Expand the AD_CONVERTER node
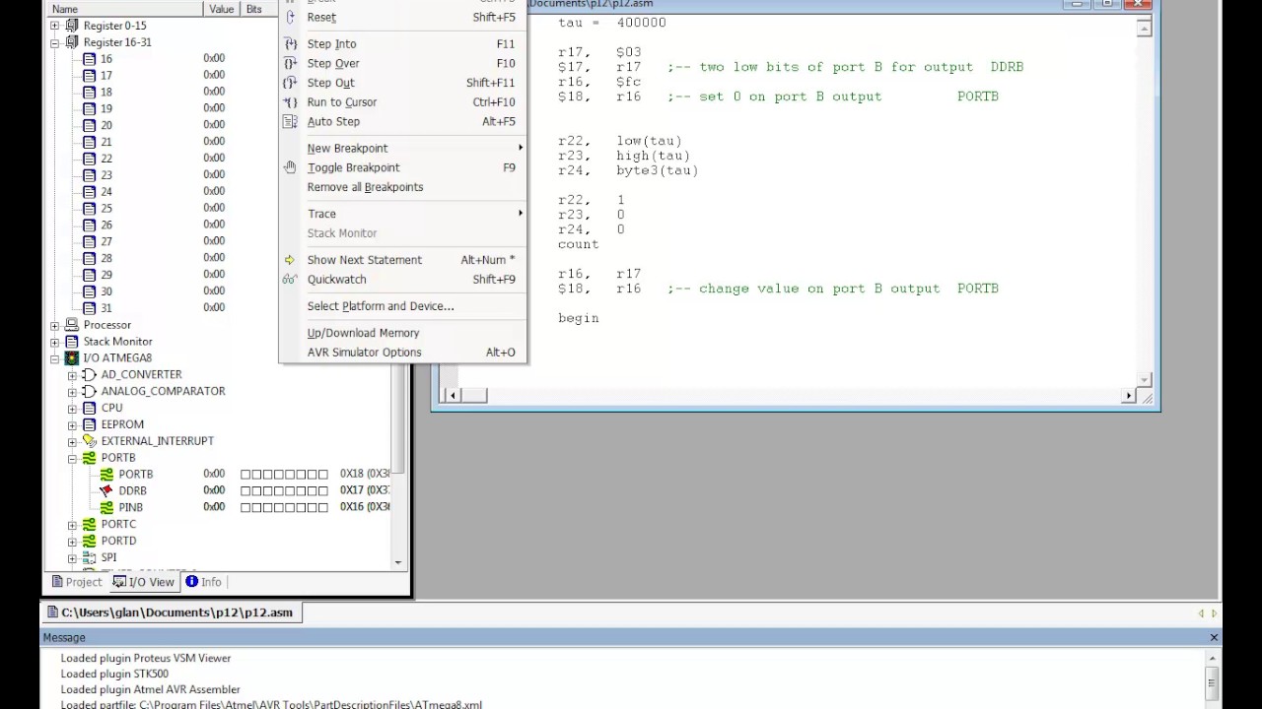 72,374
